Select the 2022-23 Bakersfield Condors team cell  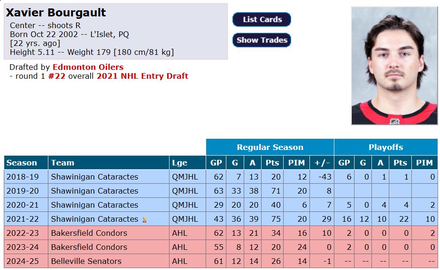click(x=108, y=233)
